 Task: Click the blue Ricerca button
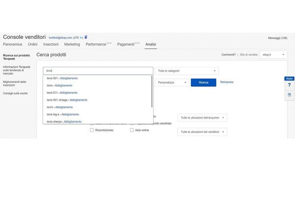tap(204, 83)
